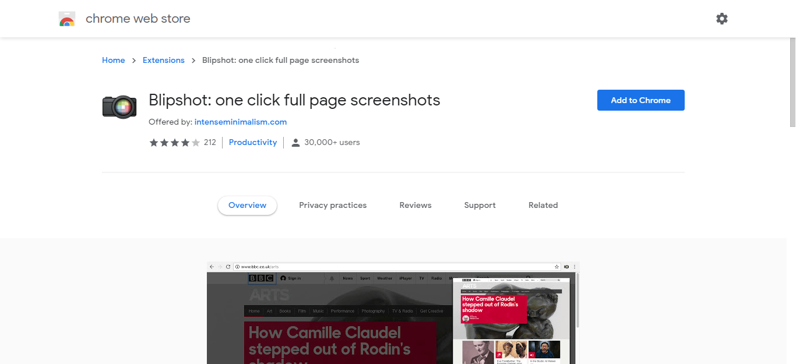The width and height of the screenshot is (796, 364).
Task: Click the Blipshot camera extension icon
Action: click(119, 106)
